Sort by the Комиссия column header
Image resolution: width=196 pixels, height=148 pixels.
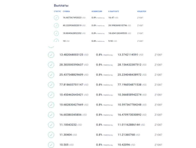tap(97, 11)
